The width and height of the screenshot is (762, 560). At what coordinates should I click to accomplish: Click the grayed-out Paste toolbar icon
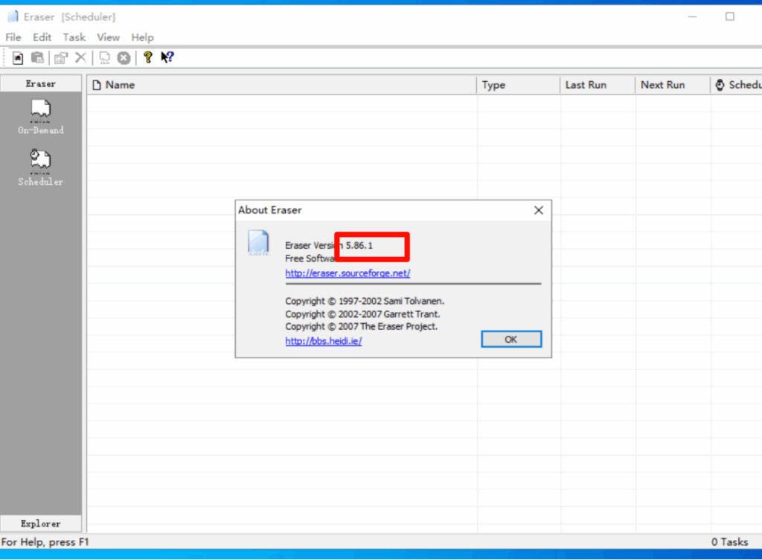[x=37, y=57]
